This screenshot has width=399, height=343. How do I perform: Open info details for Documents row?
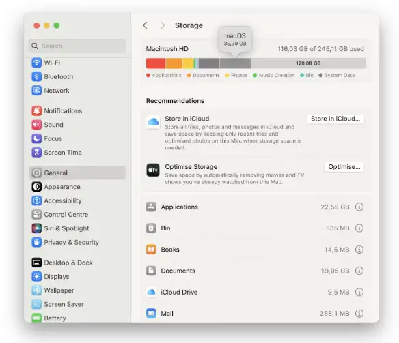359,271
